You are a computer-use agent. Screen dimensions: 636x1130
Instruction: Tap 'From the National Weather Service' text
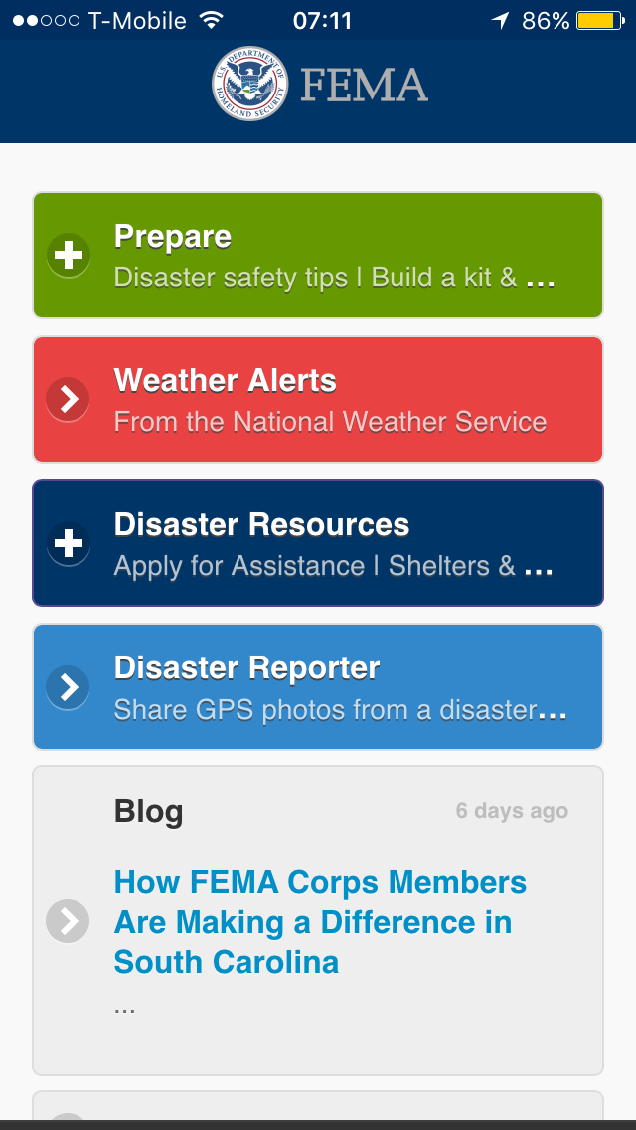pos(330,422)
